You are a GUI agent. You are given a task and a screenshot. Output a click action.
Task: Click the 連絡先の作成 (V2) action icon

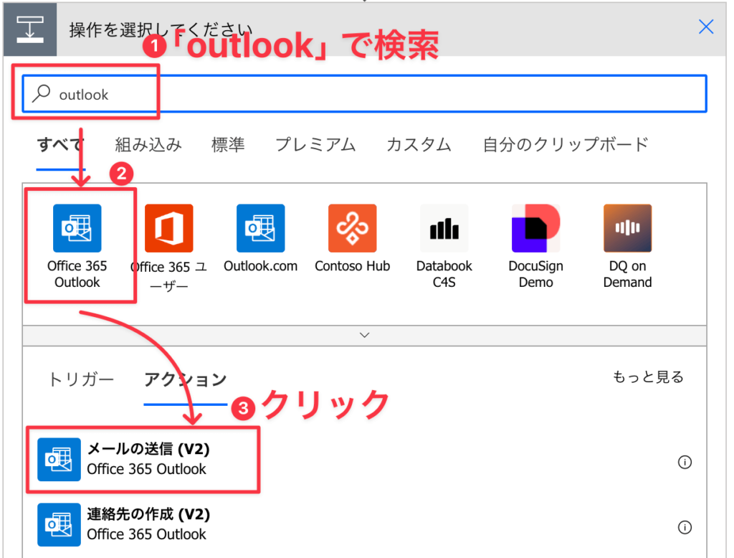click(59, 525)
